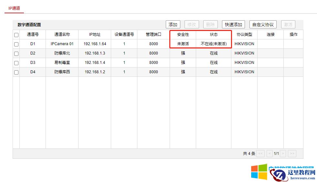Click the D1 channel number cell
Viewport: 317px width, 182px height.
coord(33,44)
